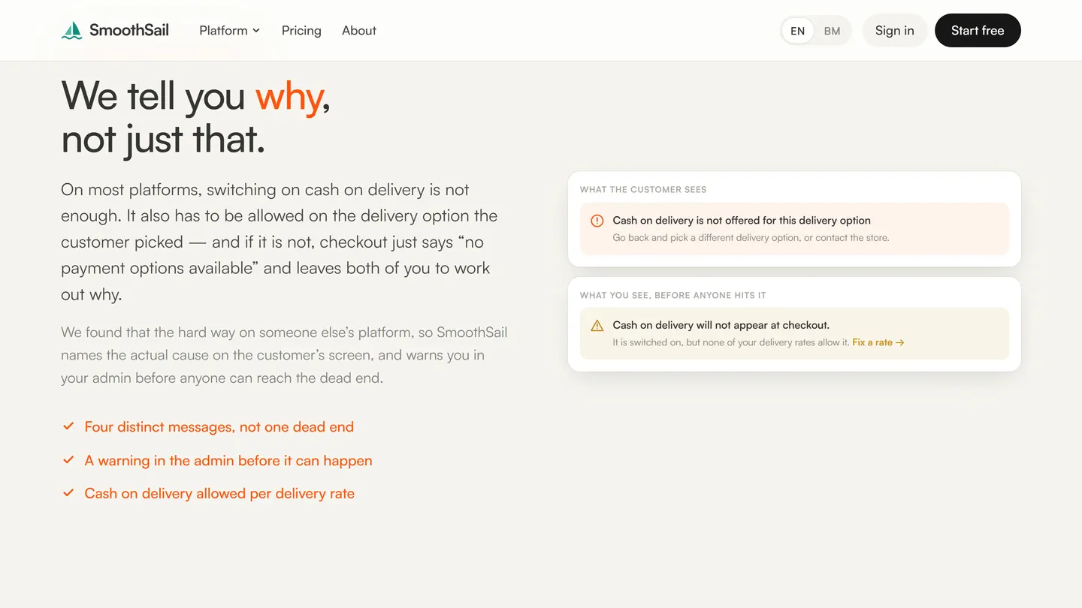1082x608 pixels.
Task: Click the SmoothSail sailboat logo icon
Action: [72, 31]
